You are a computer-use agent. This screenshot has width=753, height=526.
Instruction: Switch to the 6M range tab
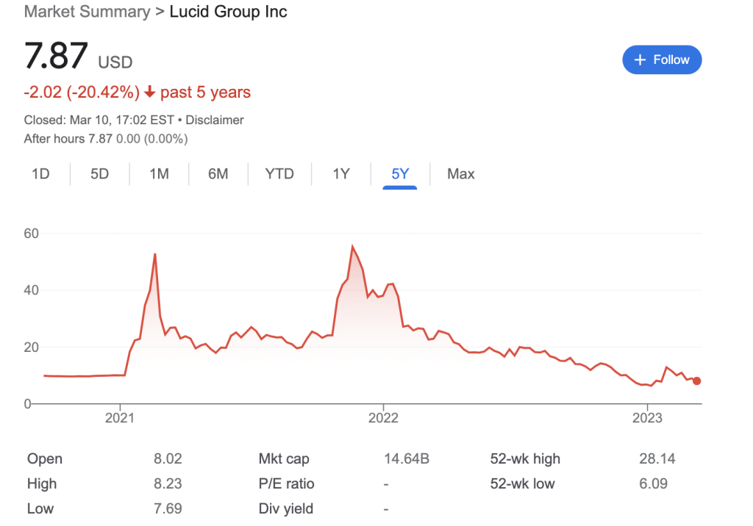[x=218, y=174]
